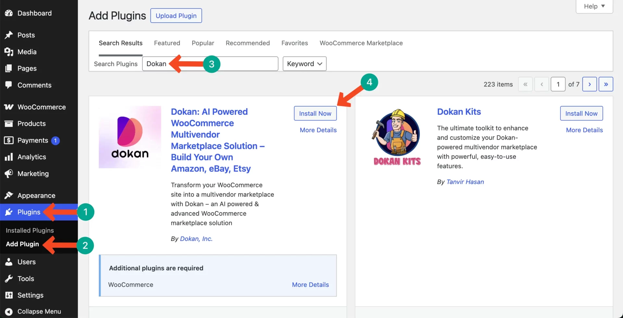
Task: Click the Payments notification badge
Action: [x=55, y=140]
